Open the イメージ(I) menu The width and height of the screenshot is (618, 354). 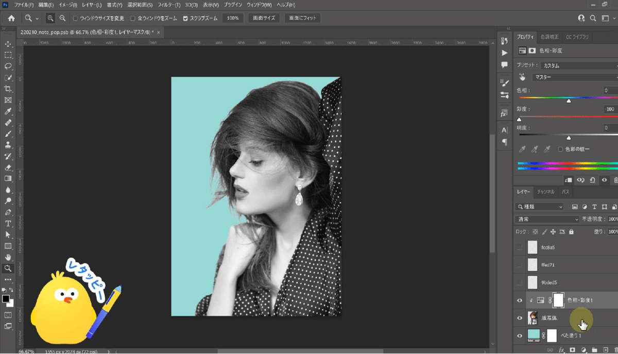(67, 5)
